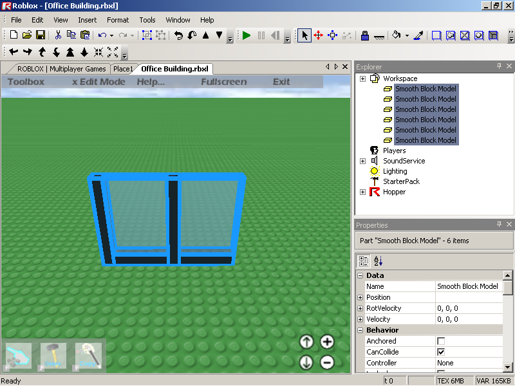
Task: Expand the Position property
Action: click(360, 297)
